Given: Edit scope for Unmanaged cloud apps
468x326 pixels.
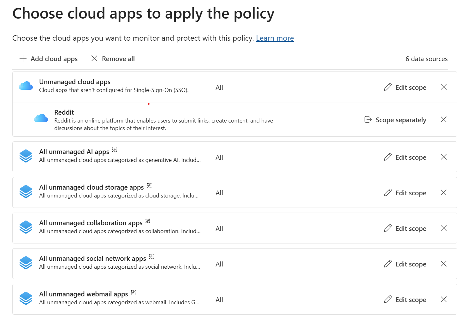Looking at the screenshot, I should 405,87.
